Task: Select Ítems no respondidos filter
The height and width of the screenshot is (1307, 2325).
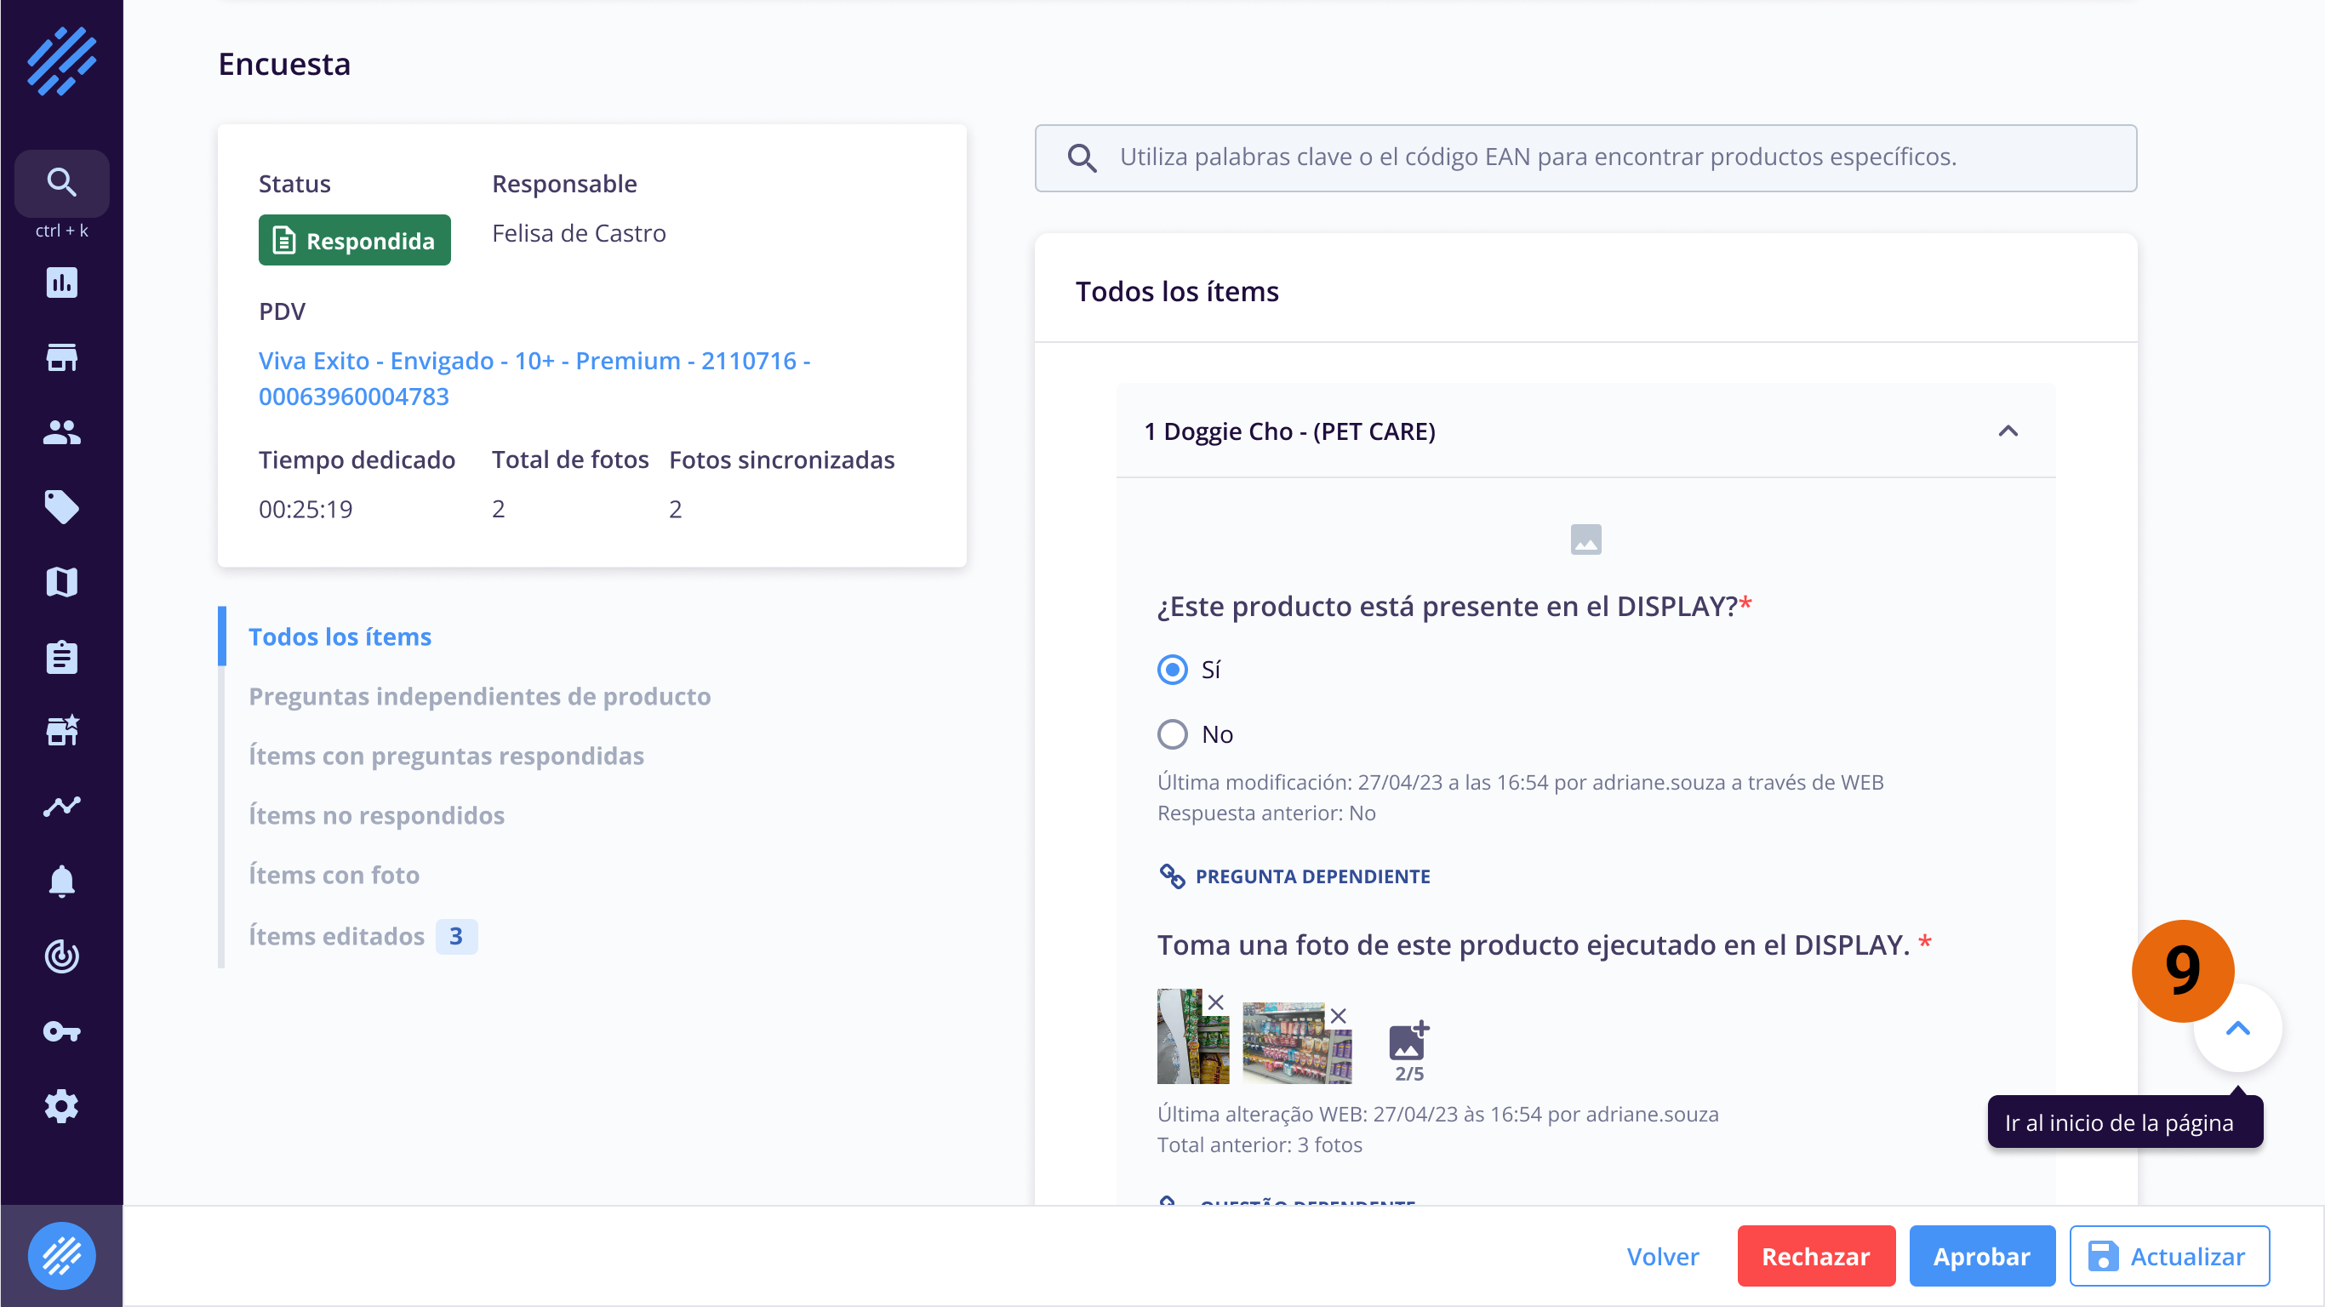Action: [x=376, y=815]
